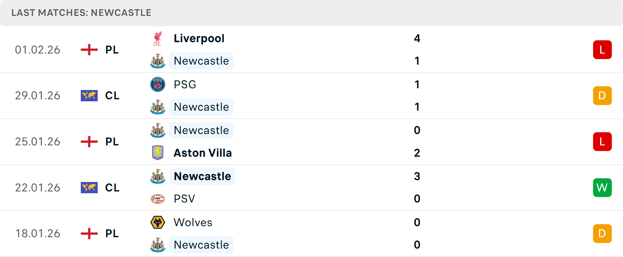Click the Liverpool club crest icon
Image resolution: width=623 pixels, height=257 pixels.
pos(158,39)
